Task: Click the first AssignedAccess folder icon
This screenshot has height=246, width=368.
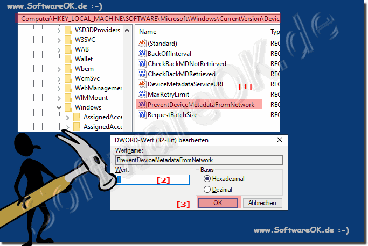Action: click(77, 117)
